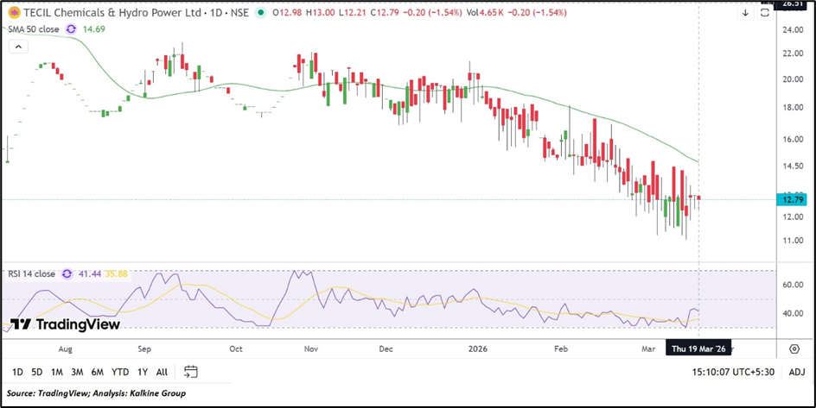Click the 12.79 current price label

pyautogui.click(x=793, y=199)
